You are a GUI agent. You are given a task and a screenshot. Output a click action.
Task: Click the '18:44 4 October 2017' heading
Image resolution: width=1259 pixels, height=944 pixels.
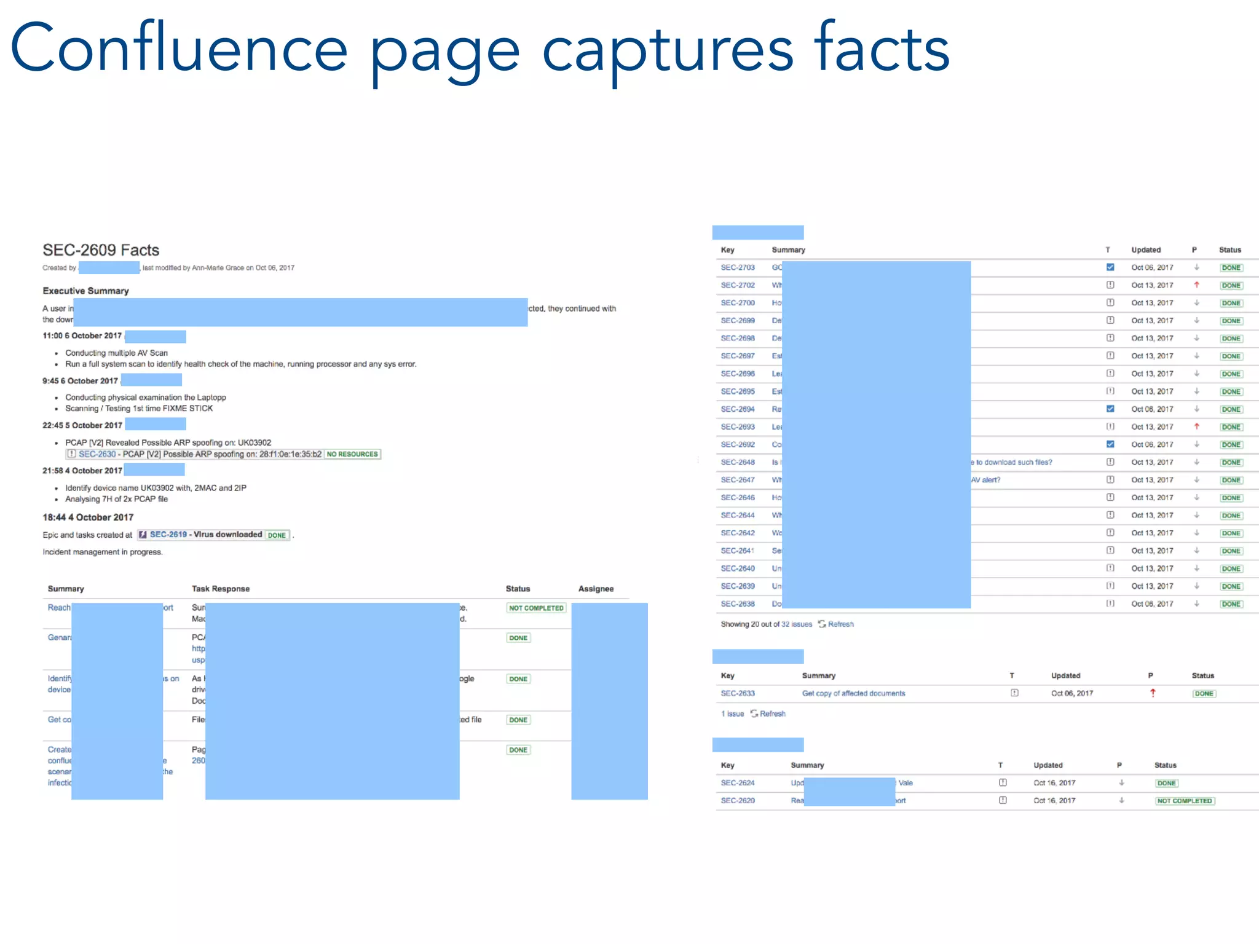(88, 517)
